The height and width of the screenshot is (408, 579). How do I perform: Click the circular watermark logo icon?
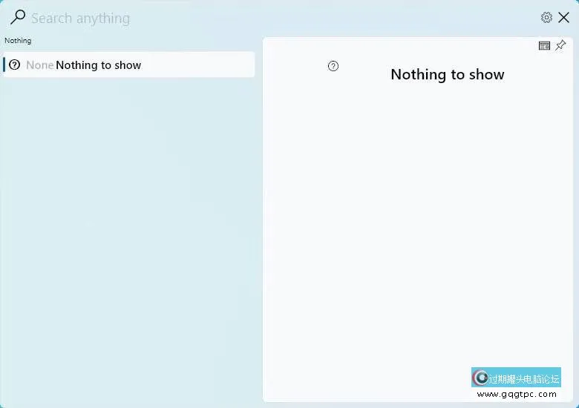pyautogui.click(x=481, y=378)
